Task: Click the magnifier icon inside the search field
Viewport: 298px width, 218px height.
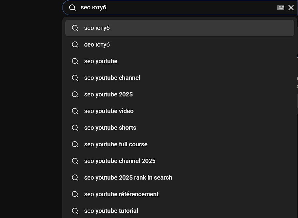Action: 72,8
